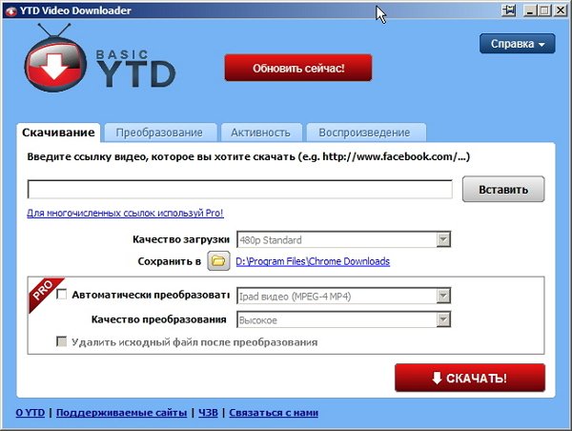Open the ЧЗВ link
This screenshot has height=431, width=572.
click(x=208, y=413)
